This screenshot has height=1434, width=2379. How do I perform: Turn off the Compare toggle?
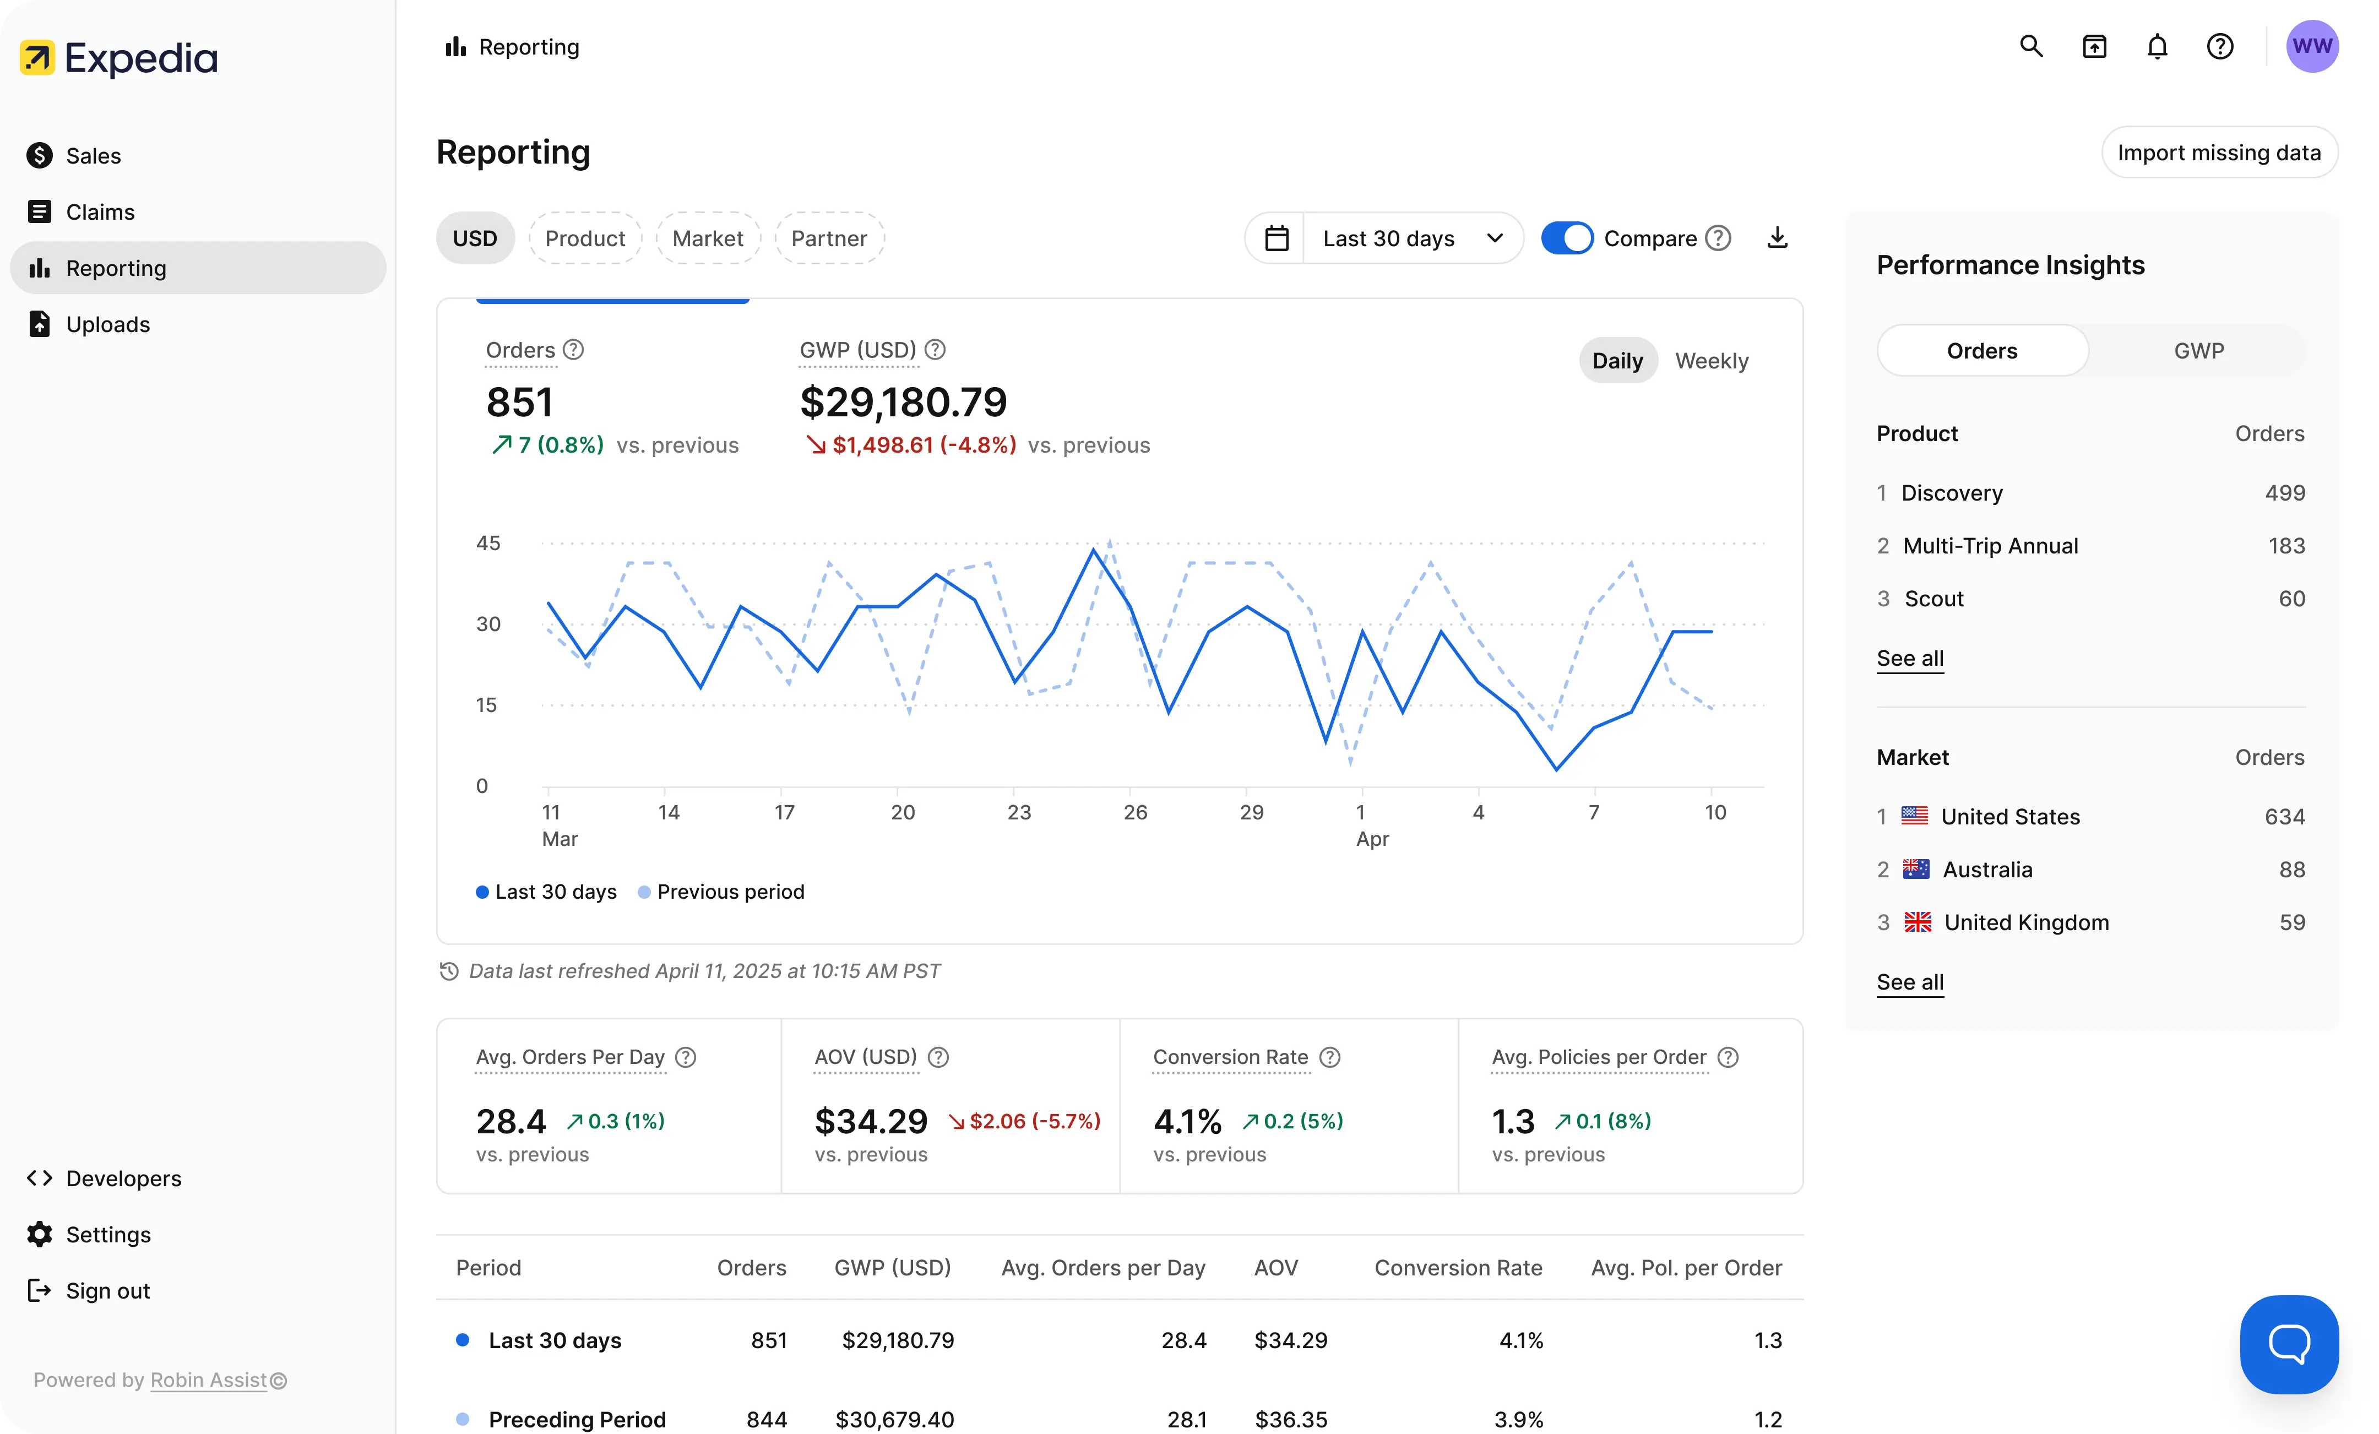(x=1566, y=237)
